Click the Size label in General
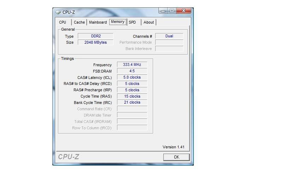This screenshot has width=297, height=185. pyautogui.click(x=70, y=42)
